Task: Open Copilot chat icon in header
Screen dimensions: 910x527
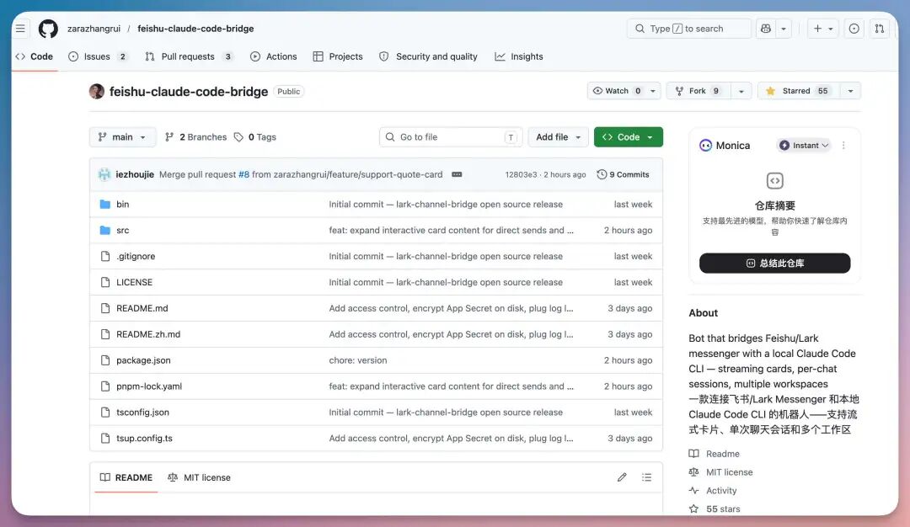Action: [x=766, y=29]
